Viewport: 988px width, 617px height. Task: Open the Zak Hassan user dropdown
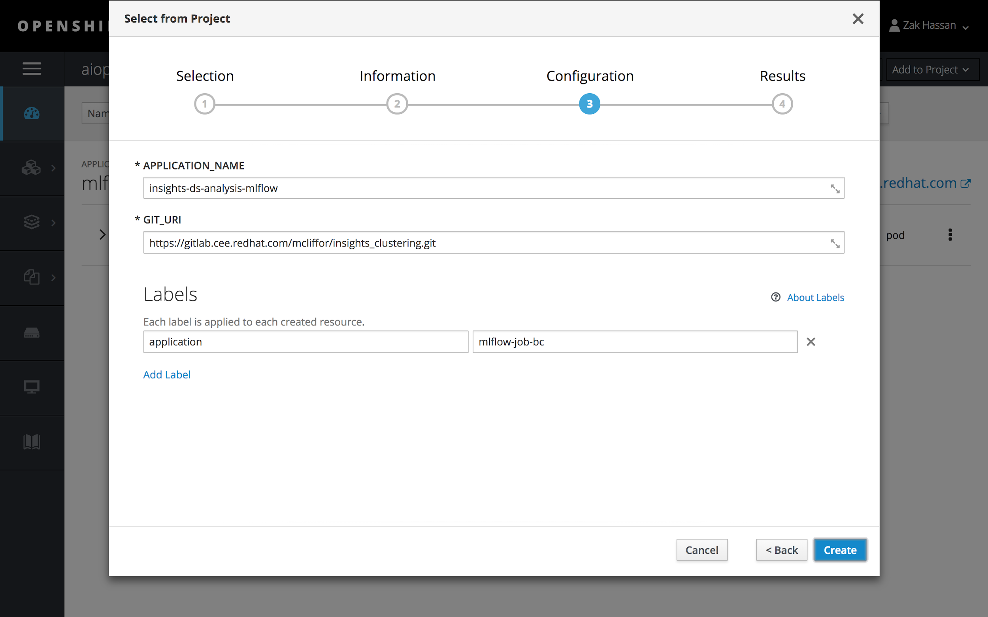pyautogui.click(x=929, y=26)
